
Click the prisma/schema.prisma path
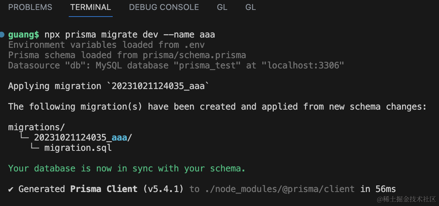pos(194,55)
